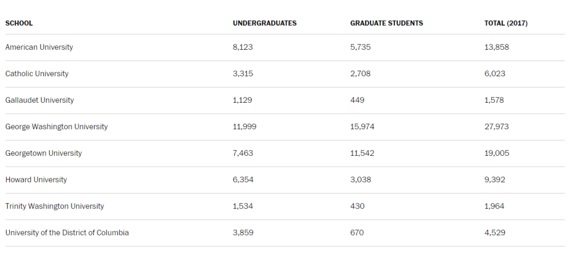Viewport: 585px width, 259px height.
Task: Click George Washington University school name
Action: click(56, 127)
